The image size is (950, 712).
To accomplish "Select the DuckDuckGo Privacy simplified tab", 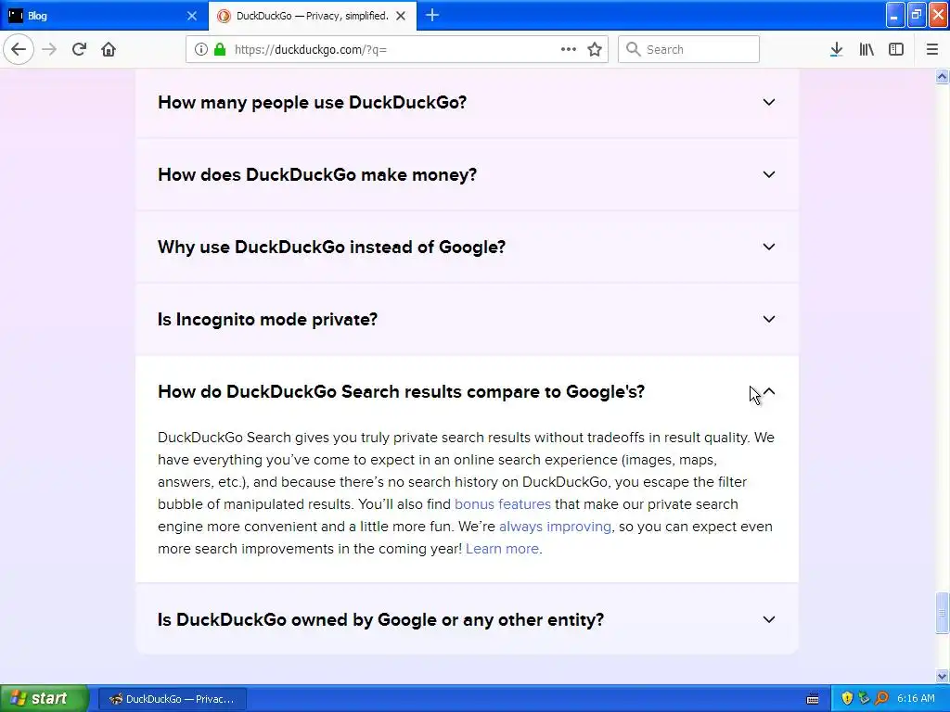I will point(312,16).
